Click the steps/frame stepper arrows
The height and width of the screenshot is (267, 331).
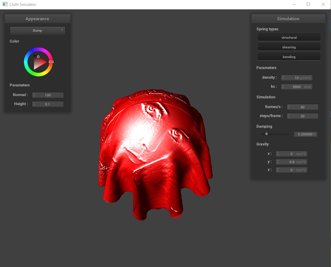point(289,116)
